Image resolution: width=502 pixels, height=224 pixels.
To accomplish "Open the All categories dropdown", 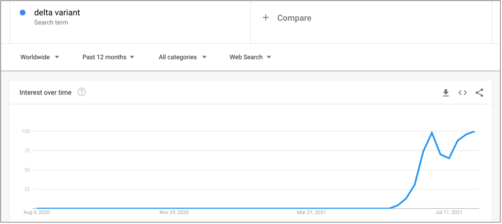I will [x=182, y=57].
